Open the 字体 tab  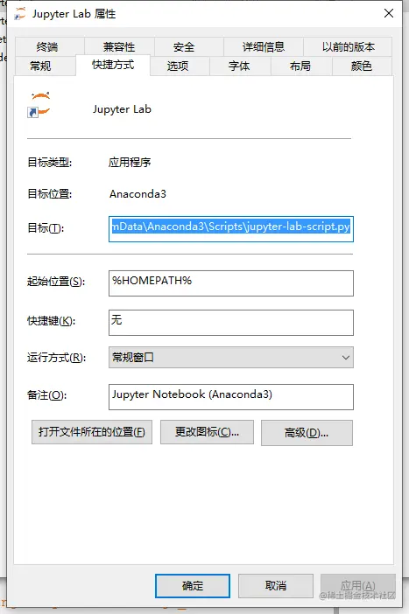240,66
